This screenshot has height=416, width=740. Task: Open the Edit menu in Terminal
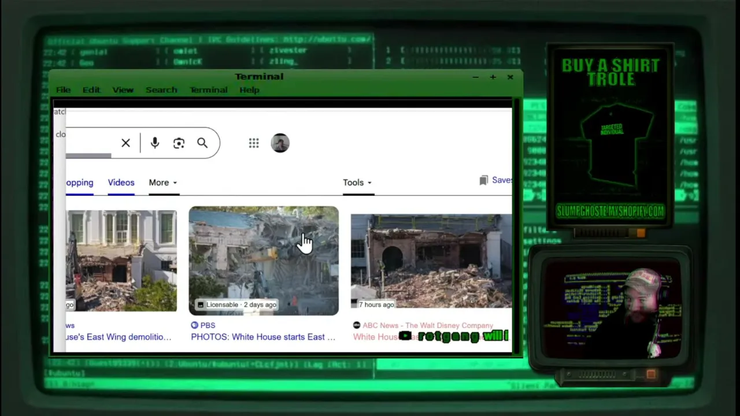click(91, 90)
